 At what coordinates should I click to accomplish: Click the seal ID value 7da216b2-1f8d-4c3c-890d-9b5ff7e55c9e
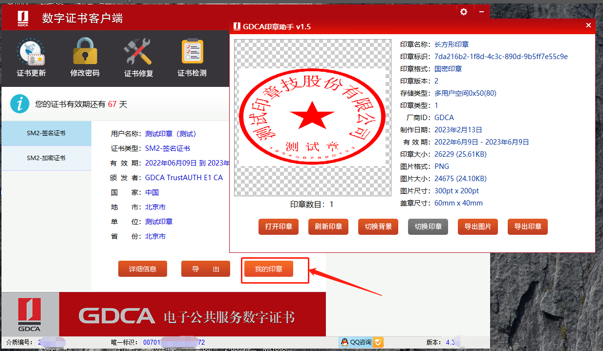[x=501, y=57]
